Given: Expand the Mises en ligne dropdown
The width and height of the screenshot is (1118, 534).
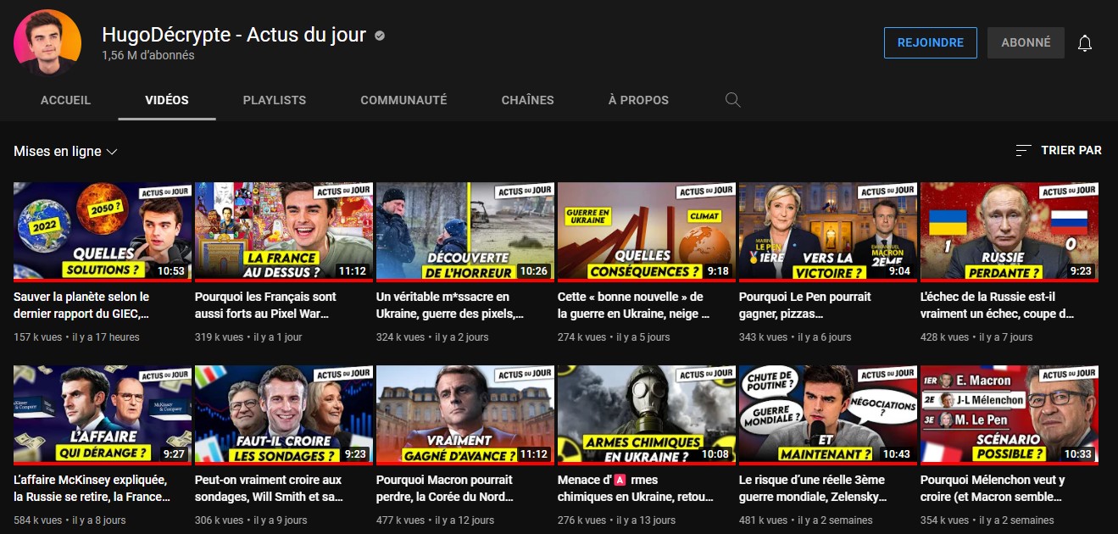Looking at the screenshot, I should click(65, 152).
